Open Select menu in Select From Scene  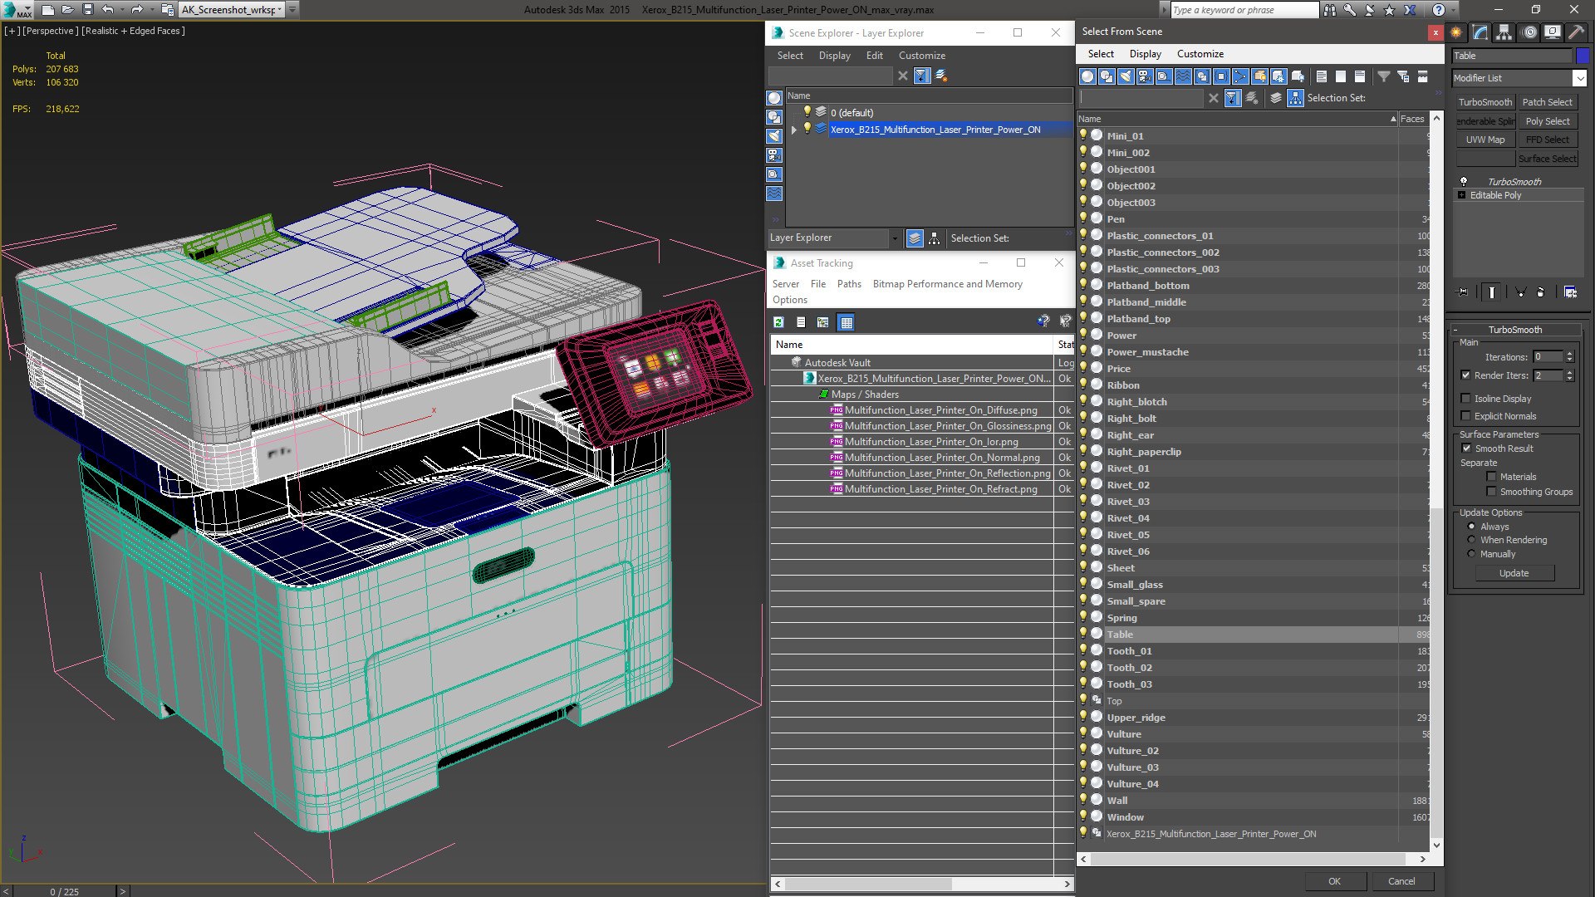point(1101,54)
